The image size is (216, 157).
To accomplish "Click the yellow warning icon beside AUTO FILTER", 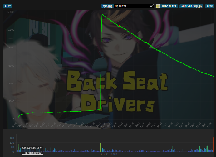I will (x=158, y=6).
